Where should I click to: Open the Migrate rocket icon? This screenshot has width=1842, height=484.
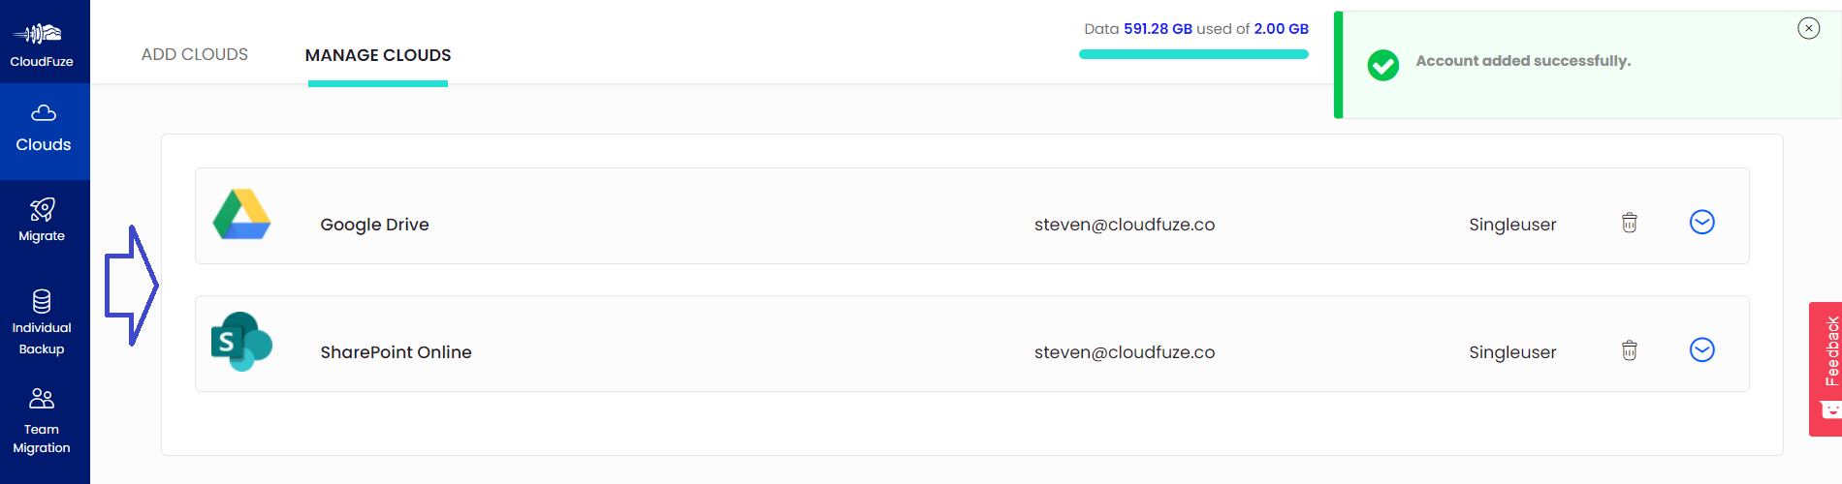click(x=42, y=209)
